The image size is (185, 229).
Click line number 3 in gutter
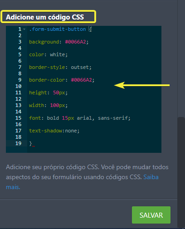click(x=20, y=42)
